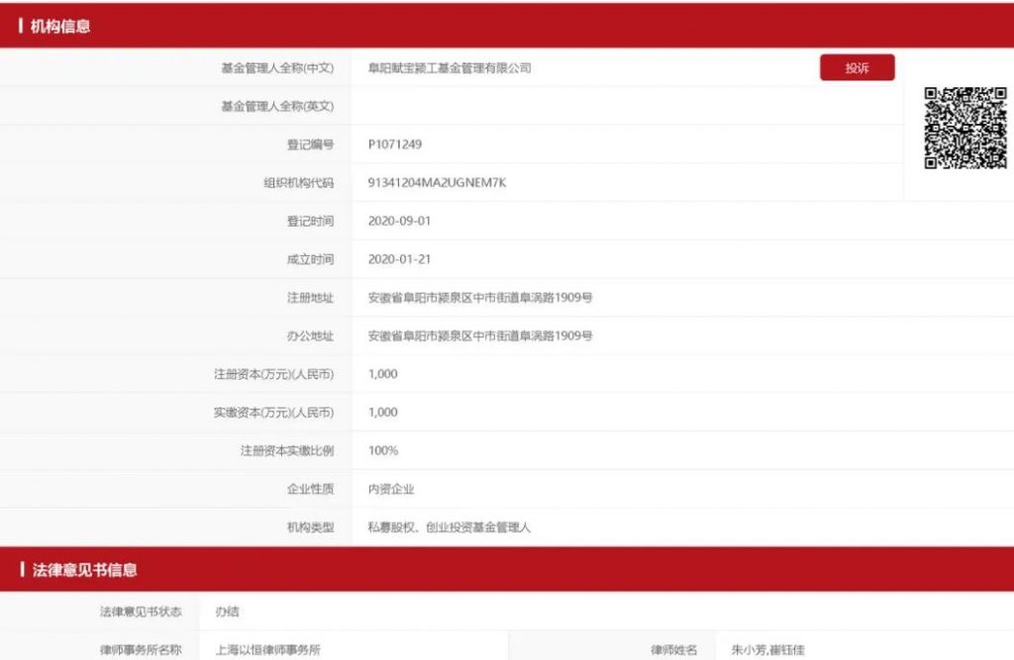Click the 登记编号 label
1014x660 pixels.
tap(310, 144)
